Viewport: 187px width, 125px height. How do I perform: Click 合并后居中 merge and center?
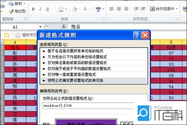(x=162, y=9)
